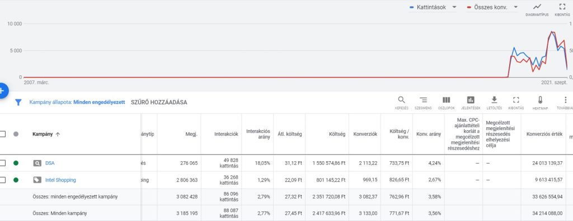Sort by Költség column header
Screen dimensions: 573x221
click(x=337, y=134)
